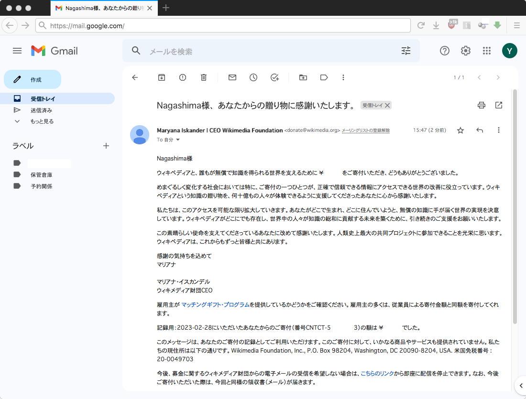The height and width of the screenshot is (399, 526).
Task: Go back in browser history
Action: pyautogui.click(x=10, y=25)
